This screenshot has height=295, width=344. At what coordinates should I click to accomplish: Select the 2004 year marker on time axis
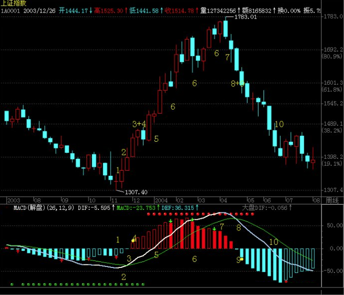162,200
